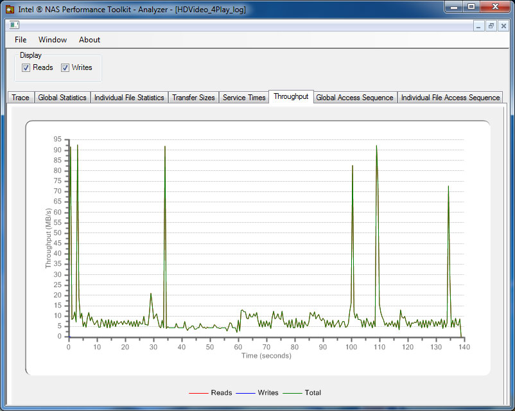The image size is (515, 411).
Task: Restore down the inner document window
Action: click(491, 26)
